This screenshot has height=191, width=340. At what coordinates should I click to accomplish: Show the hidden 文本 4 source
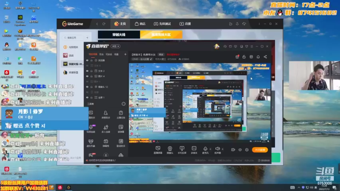[88, 66]
